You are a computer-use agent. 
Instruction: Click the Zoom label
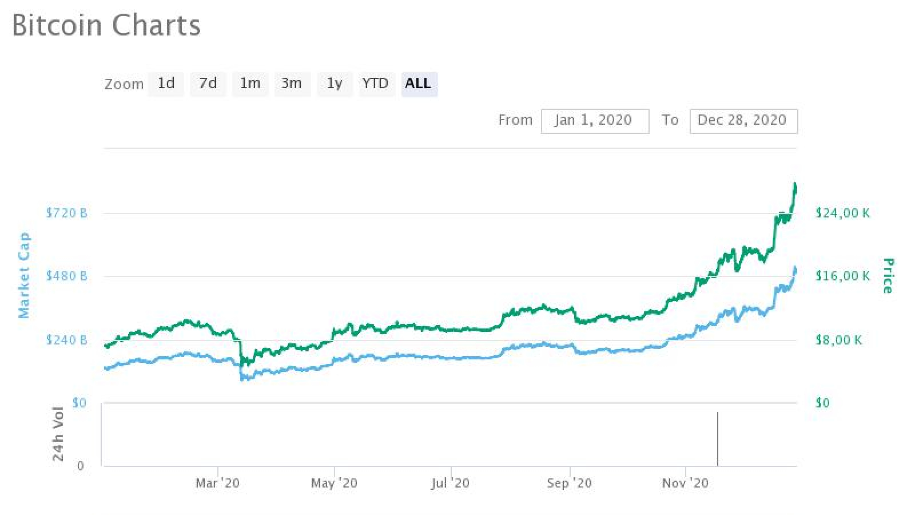124,85
